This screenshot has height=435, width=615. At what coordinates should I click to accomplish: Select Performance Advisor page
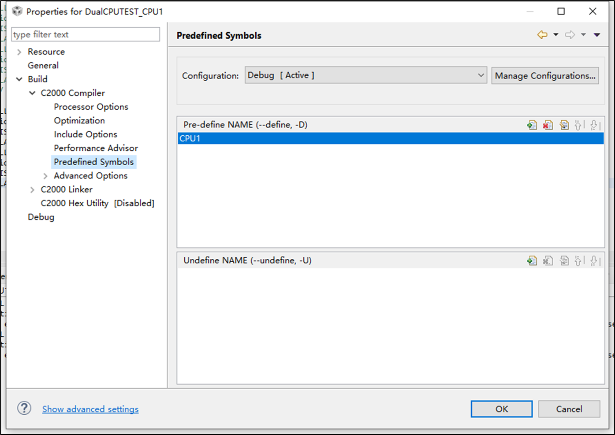pos(96,148)
